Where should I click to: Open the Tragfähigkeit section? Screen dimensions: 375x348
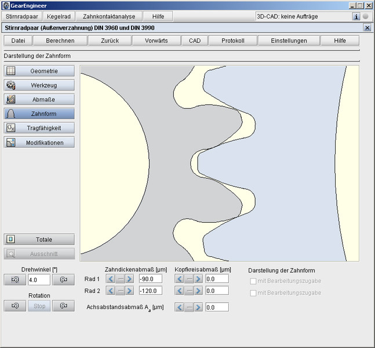39,128
